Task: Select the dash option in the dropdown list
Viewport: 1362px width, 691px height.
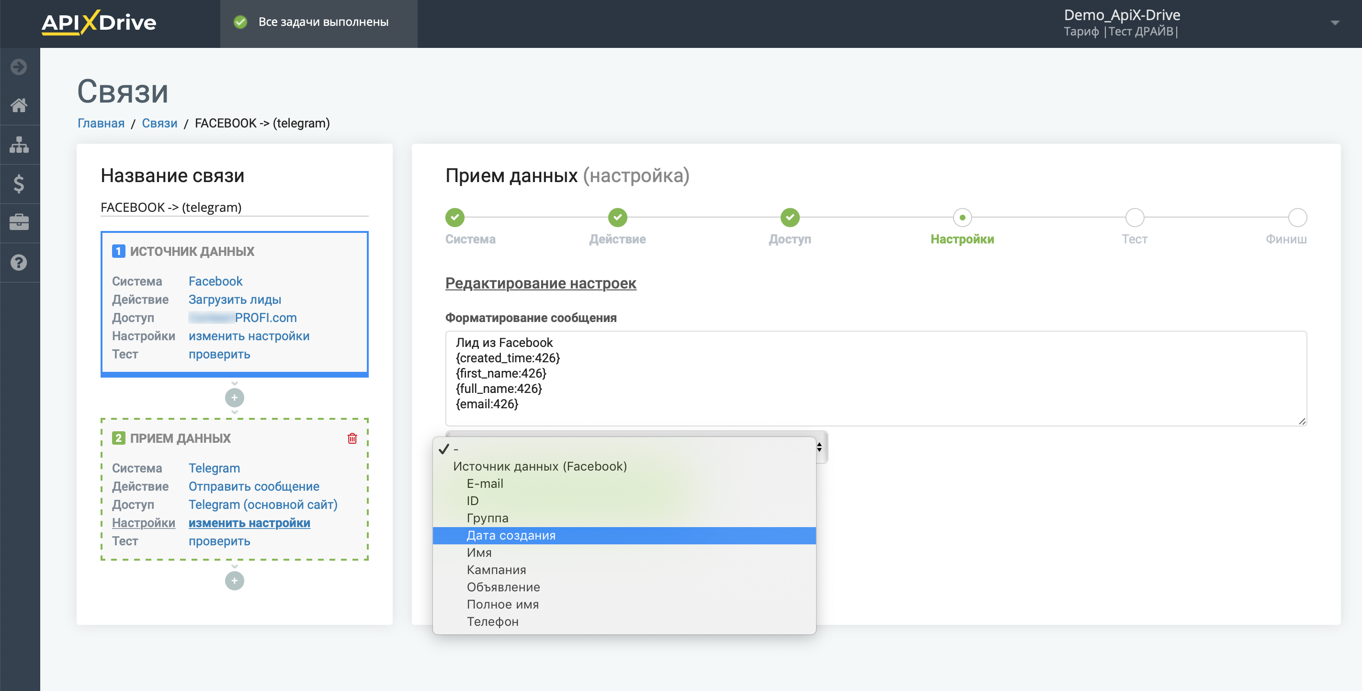Action: point(624,449)
